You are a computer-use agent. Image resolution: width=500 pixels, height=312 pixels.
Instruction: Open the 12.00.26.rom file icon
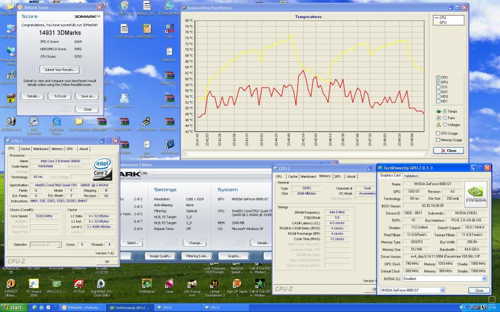[125, 31]
